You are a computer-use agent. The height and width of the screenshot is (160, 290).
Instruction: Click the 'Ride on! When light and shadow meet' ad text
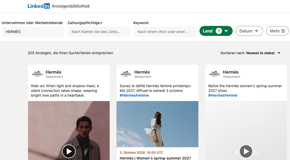click(x=65, y=91)
